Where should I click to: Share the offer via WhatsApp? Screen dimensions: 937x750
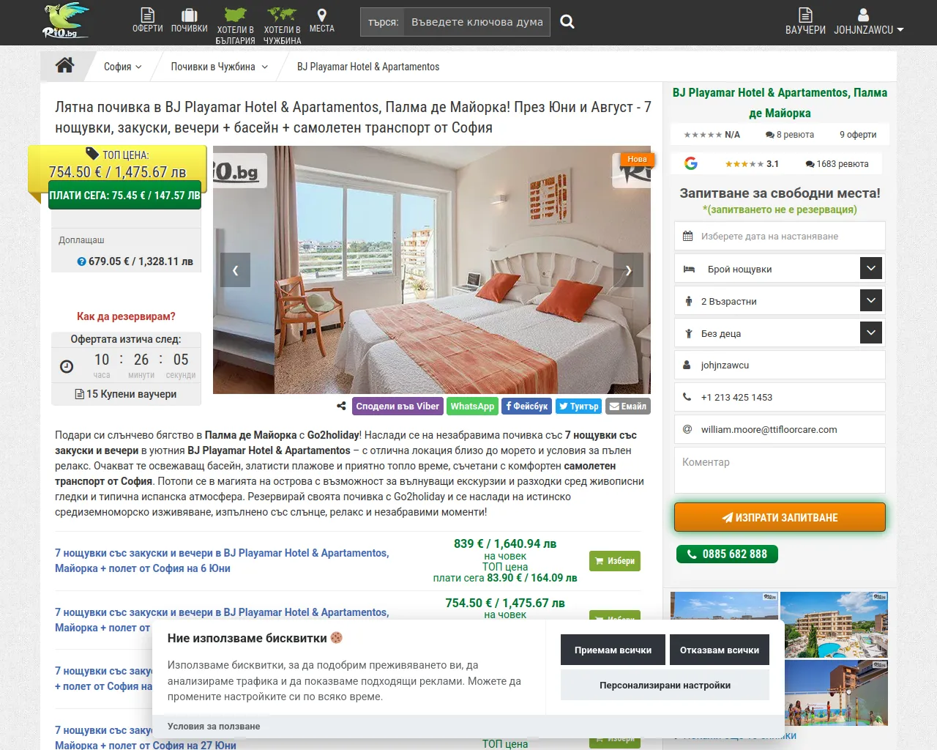pyautogui.click(x=472, y=406)
